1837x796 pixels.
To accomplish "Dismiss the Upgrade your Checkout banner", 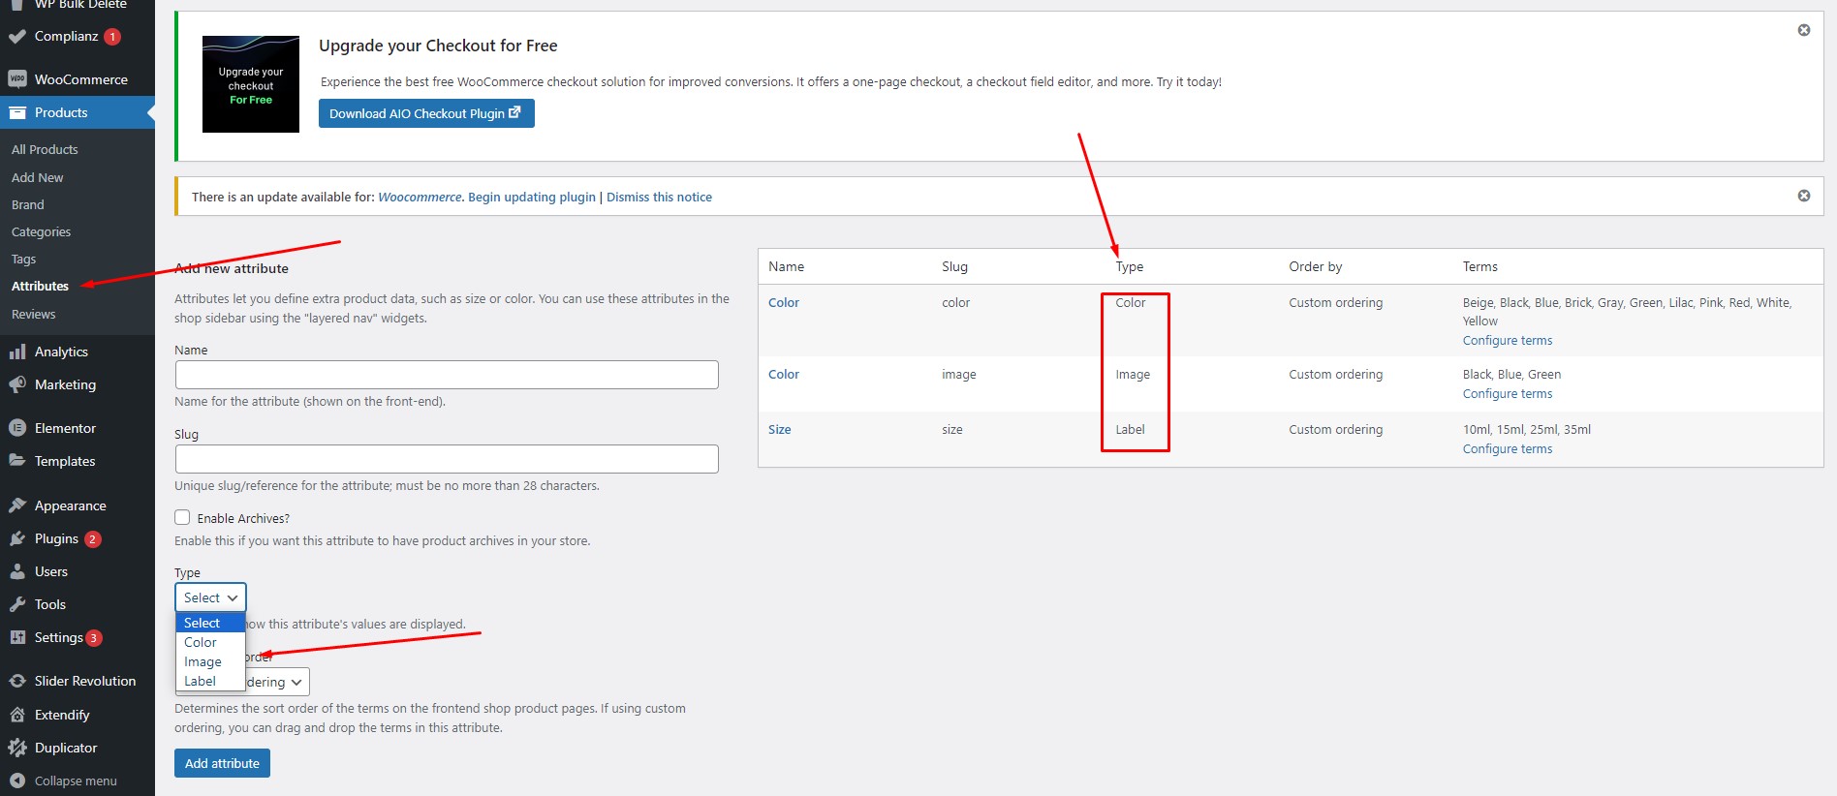I will click(x=1803, y=30).
